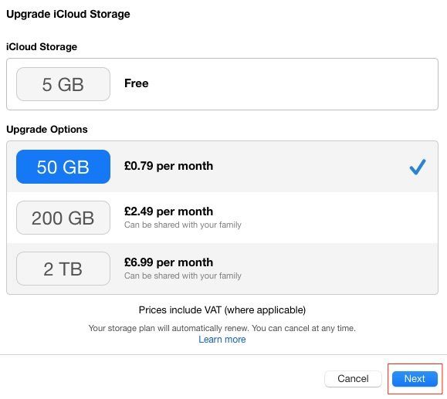Click the Free label in iCloud Storage
This screenshot has height=399, width=447.
point(137,83)
